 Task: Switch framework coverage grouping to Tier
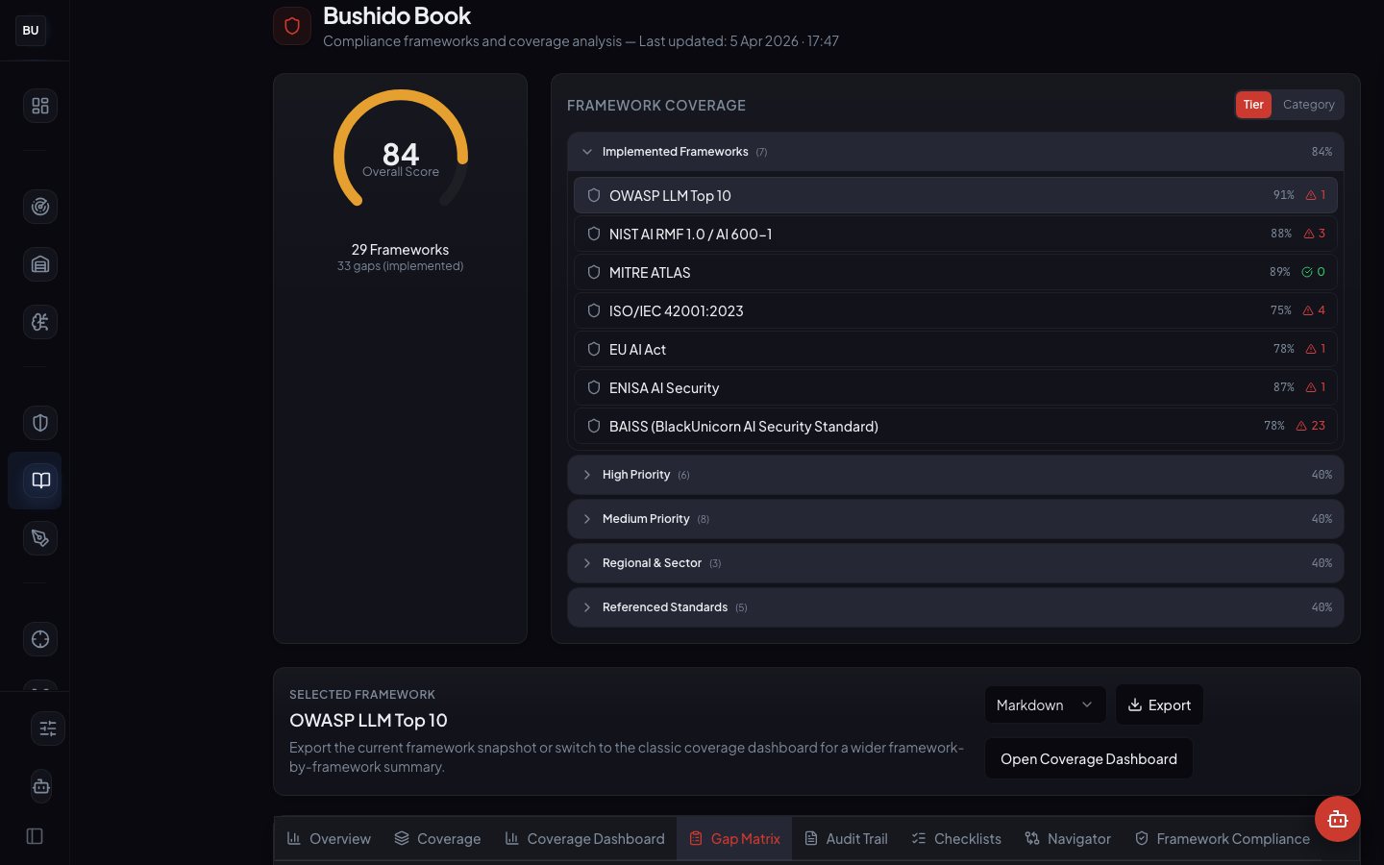[x=1253, y=105]
